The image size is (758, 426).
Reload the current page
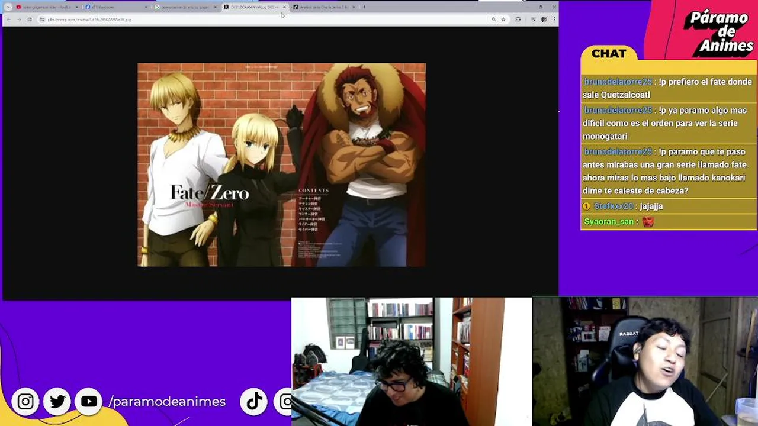pos(29,20)
